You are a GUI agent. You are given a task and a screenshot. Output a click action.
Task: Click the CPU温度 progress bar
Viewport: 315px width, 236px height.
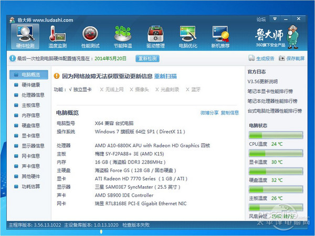point(276,135)
